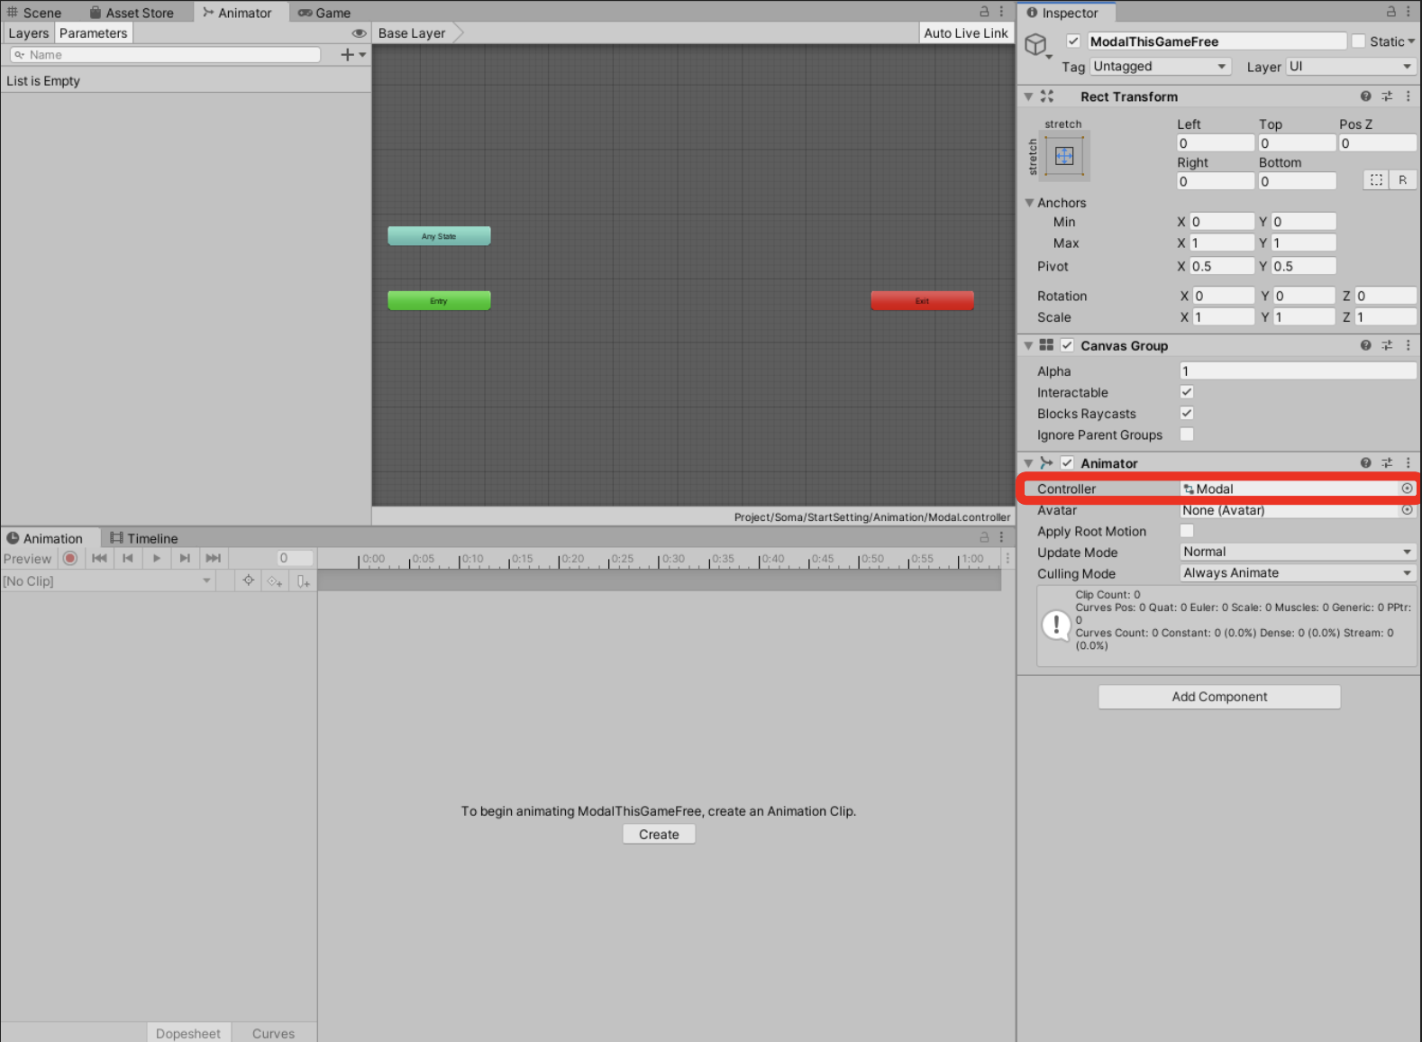Toggle Auto Live Link button
Screen dimensions: 1422x1042
[x=966, y=33]
